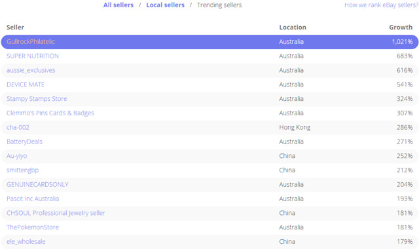Select the 1,021% growth value

[402, 42]
